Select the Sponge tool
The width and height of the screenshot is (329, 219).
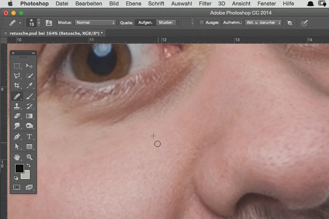coord(29,126)
